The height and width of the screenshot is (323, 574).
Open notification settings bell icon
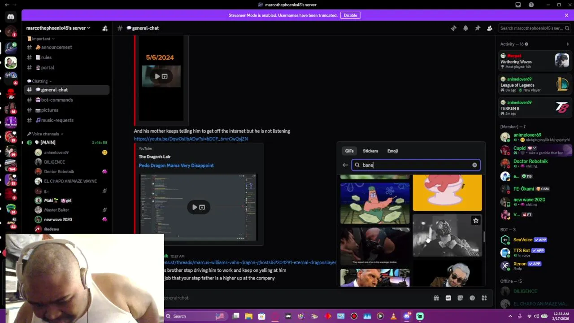[465, 28]
